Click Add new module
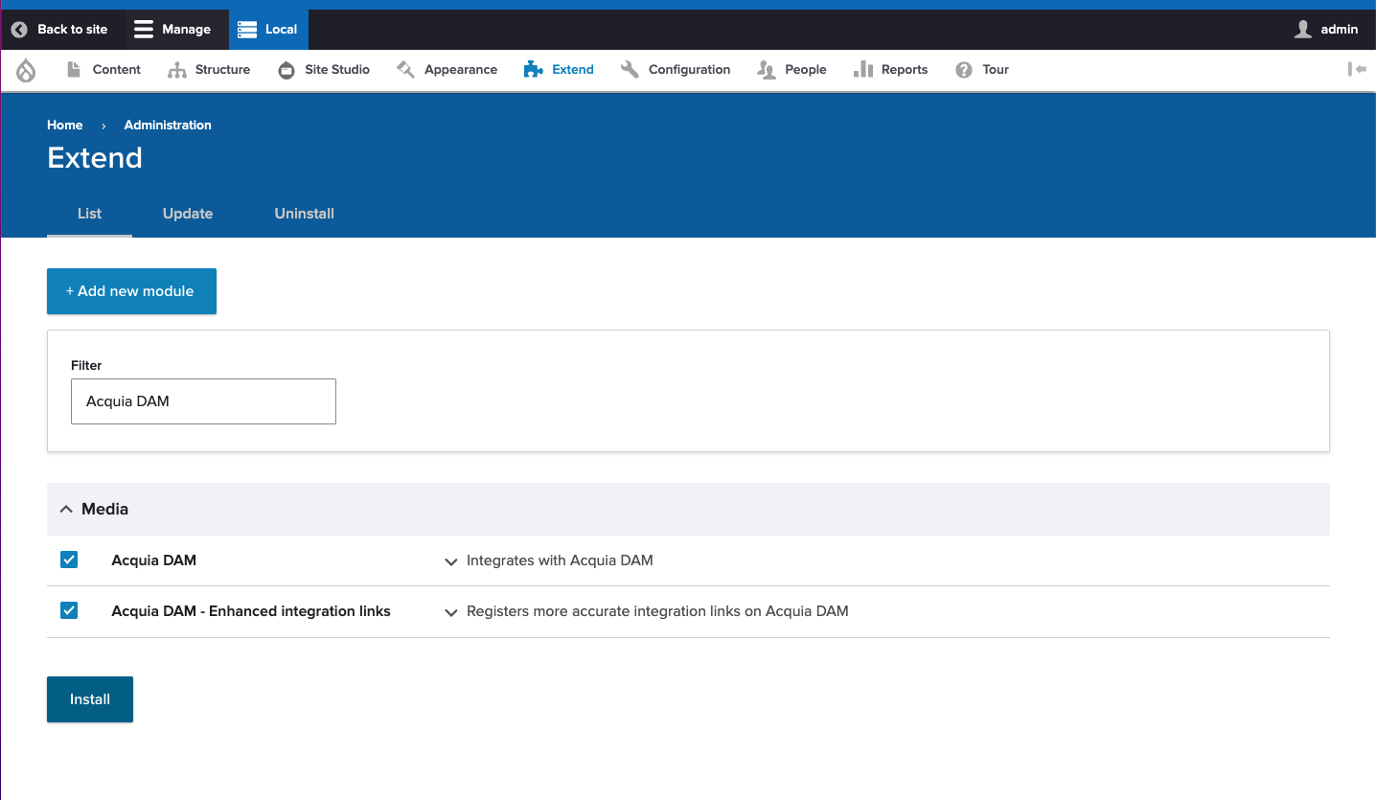Screen dimensions: 1376x800 131,291
